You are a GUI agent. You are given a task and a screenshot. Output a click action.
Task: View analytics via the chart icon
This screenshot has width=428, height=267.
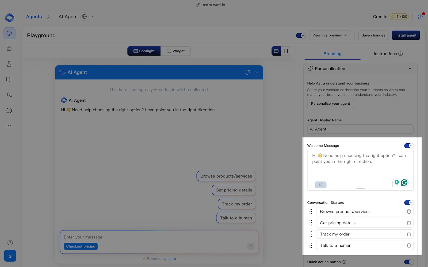pos(9,126)
